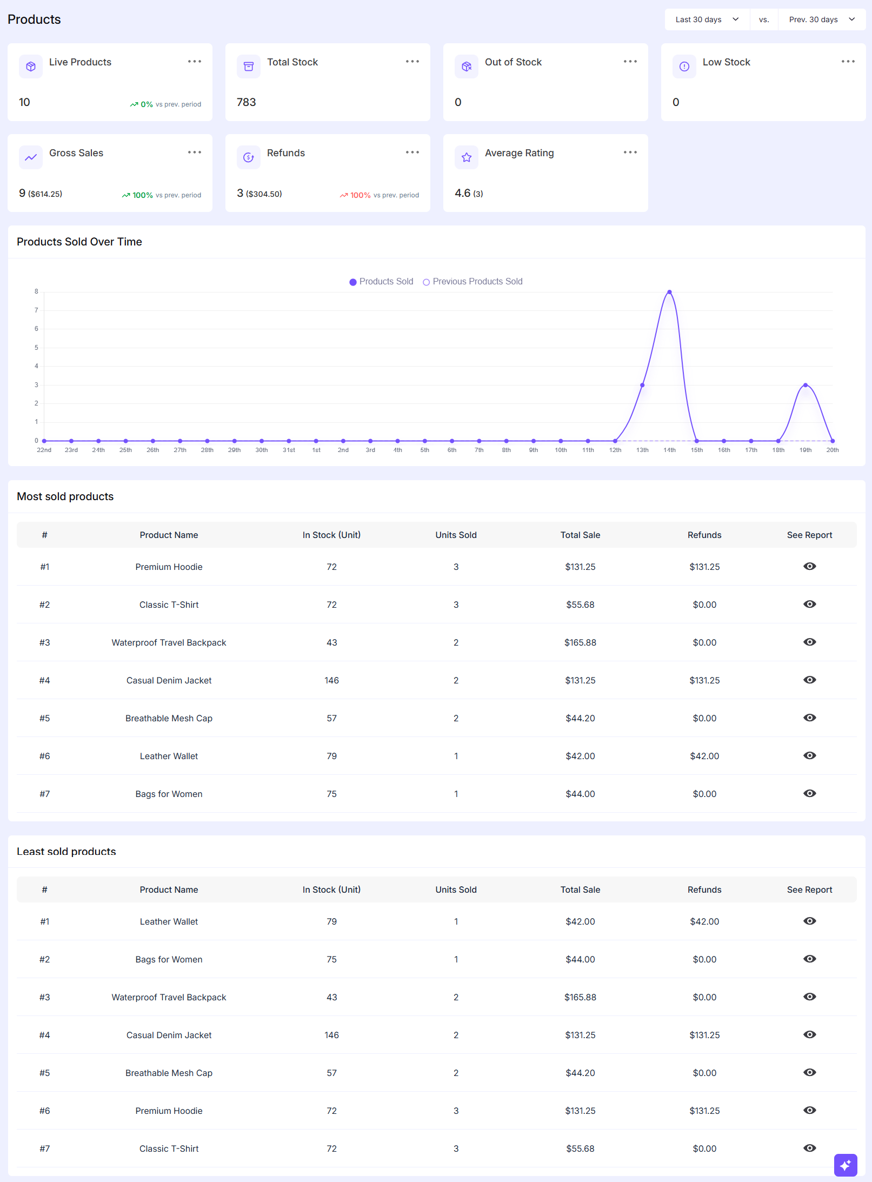
Task: View report for Premium Hoodie in Most sold
Action: (809, 566)
